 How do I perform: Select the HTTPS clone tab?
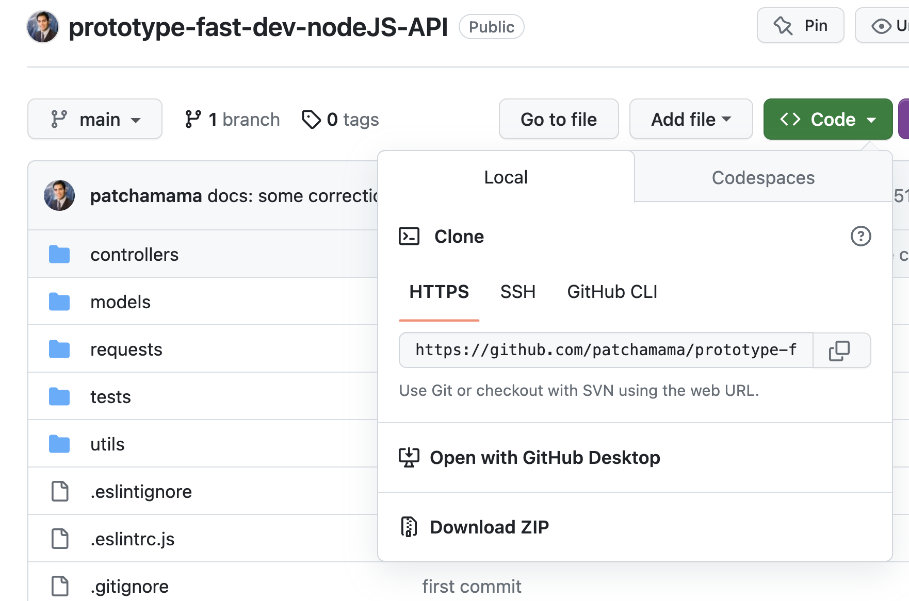pyautogui.click(x=439, y=292)
